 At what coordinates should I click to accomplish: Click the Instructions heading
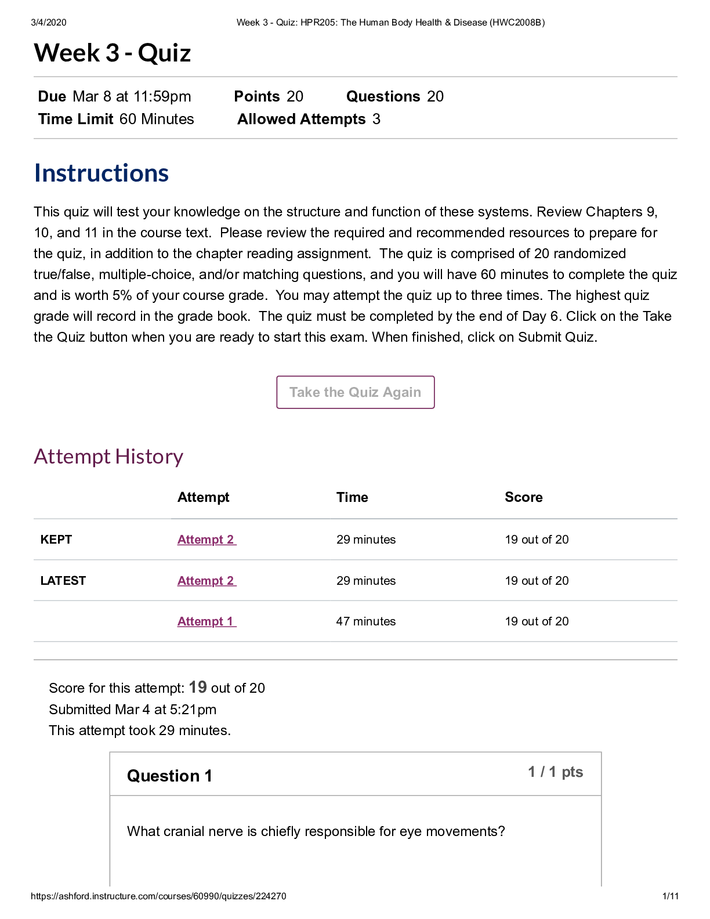[x=102, y=172]
